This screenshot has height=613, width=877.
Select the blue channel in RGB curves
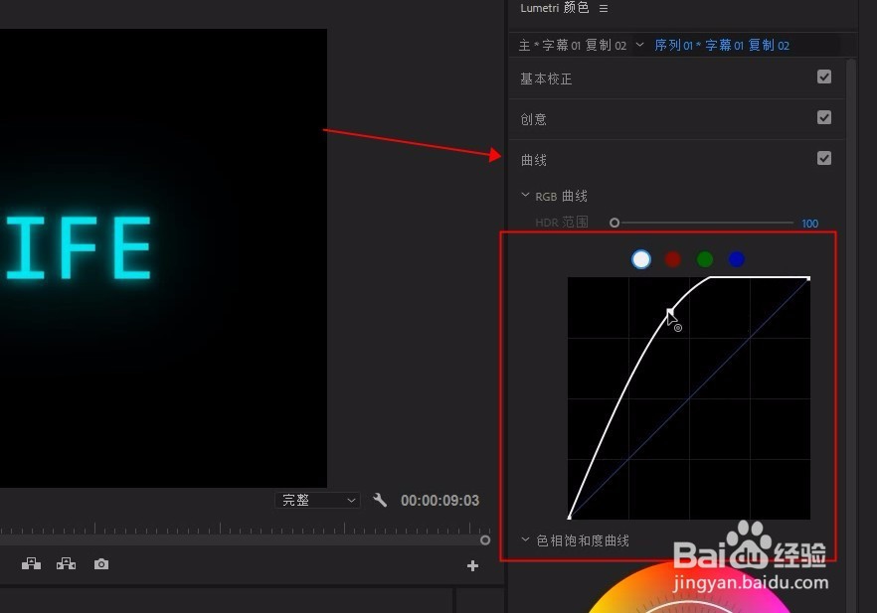(737, 259)
